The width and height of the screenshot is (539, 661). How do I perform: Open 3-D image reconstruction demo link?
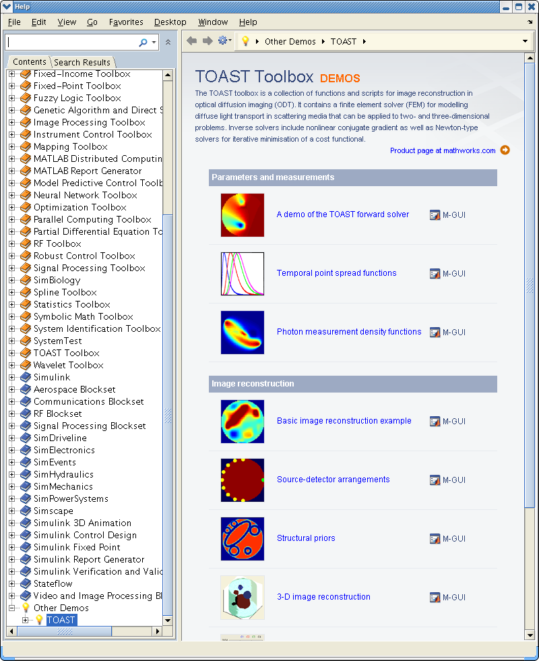point(323,596)
